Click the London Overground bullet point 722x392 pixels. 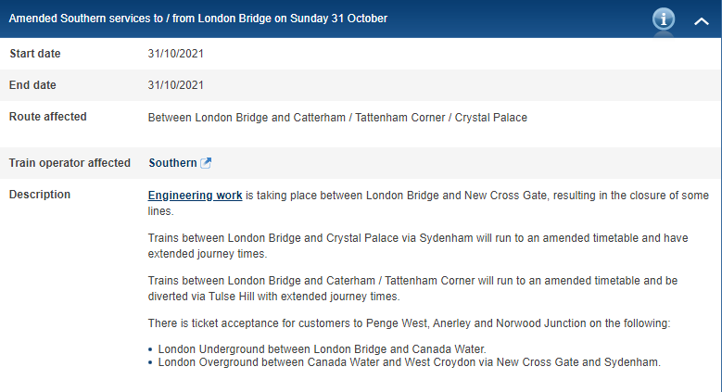tap(409, 362)
